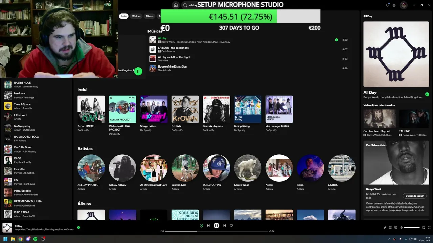Select the Álbuns filter chip
This screenshot has width=433, height=243.
pyautogui.click(x=150, y=16)
